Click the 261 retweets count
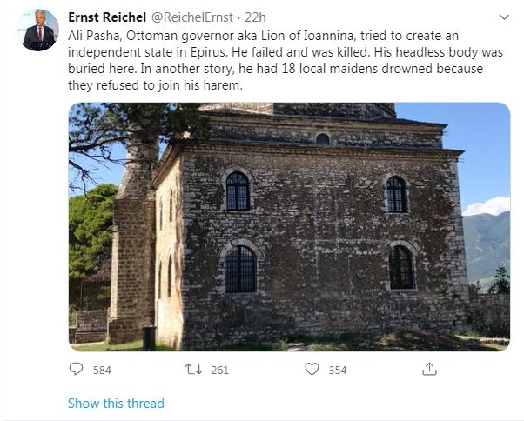 (x=219, y=370)
